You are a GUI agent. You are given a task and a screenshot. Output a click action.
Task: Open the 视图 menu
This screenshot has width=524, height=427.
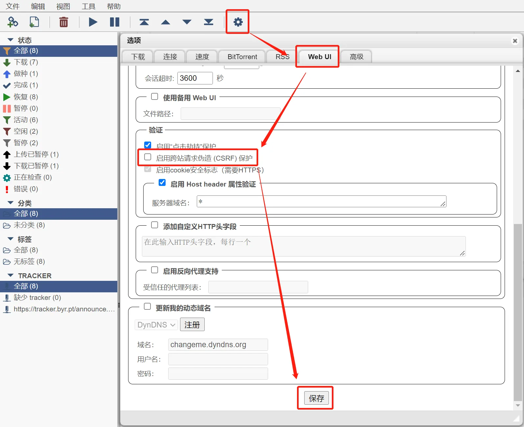[63, 6]
